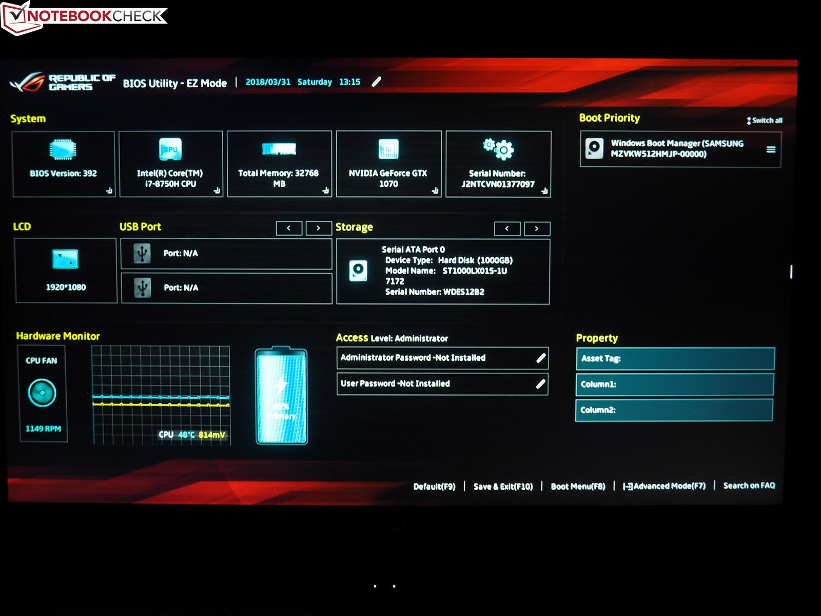The image size is (821, 616).
Task: Open details arrow on Total Memory card
Action: 325,190
